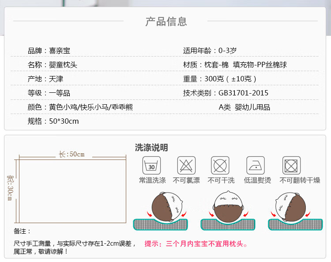Click the 宽:30cm width label

point(9,187)
